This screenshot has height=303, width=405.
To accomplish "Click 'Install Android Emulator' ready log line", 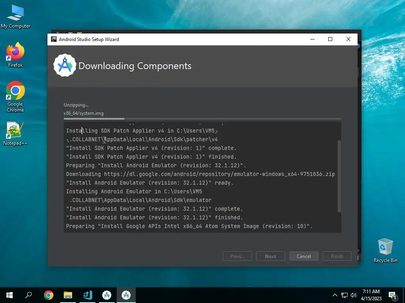I will 150,183.
